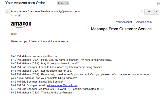Click the 'to me' recipient text

14,16
